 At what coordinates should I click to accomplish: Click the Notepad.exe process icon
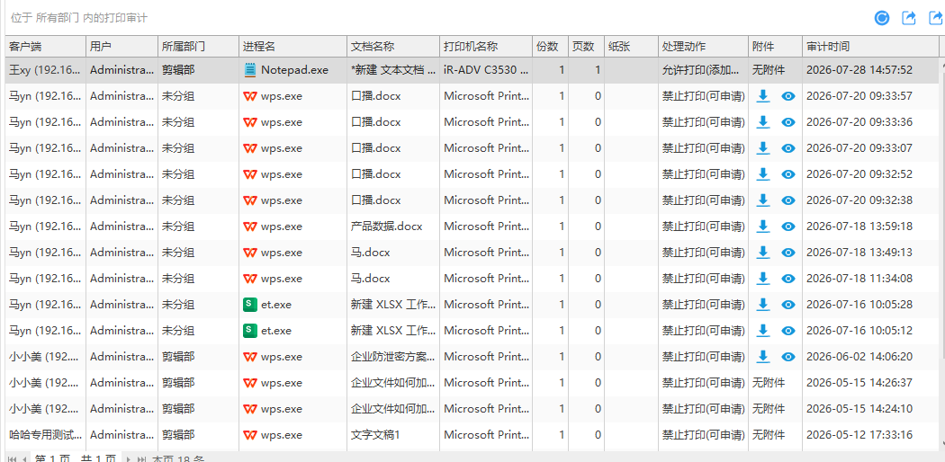point(249,70)
